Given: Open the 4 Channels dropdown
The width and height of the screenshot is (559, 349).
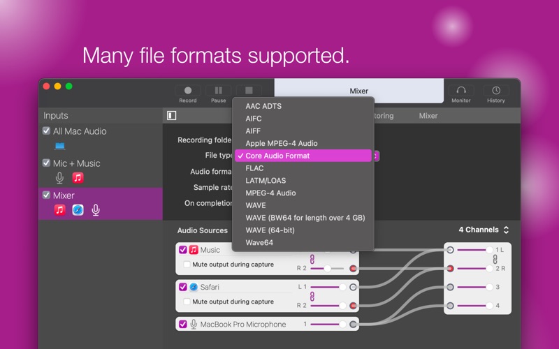Looking at the screenshot, I should coord(484,230).
